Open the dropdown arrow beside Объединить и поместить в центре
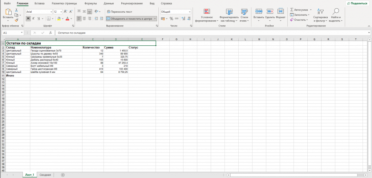This screenshot has height=178, width=372. tap(155, 18)
